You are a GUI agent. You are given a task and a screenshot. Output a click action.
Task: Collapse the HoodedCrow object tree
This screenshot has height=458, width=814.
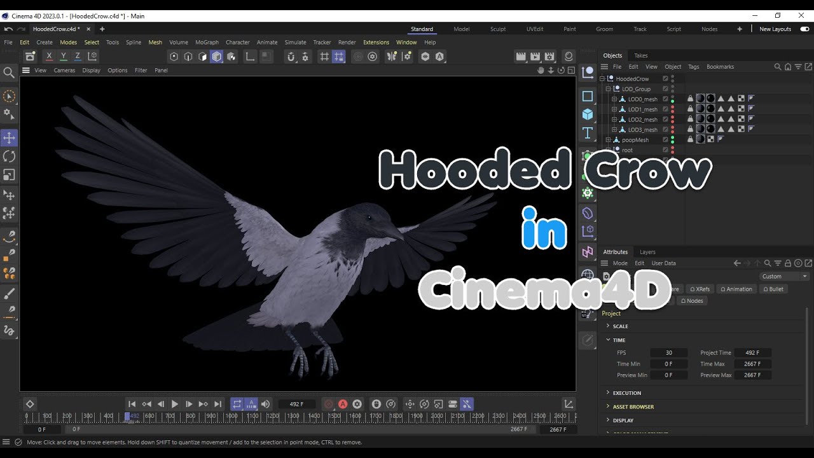(602, 79)
